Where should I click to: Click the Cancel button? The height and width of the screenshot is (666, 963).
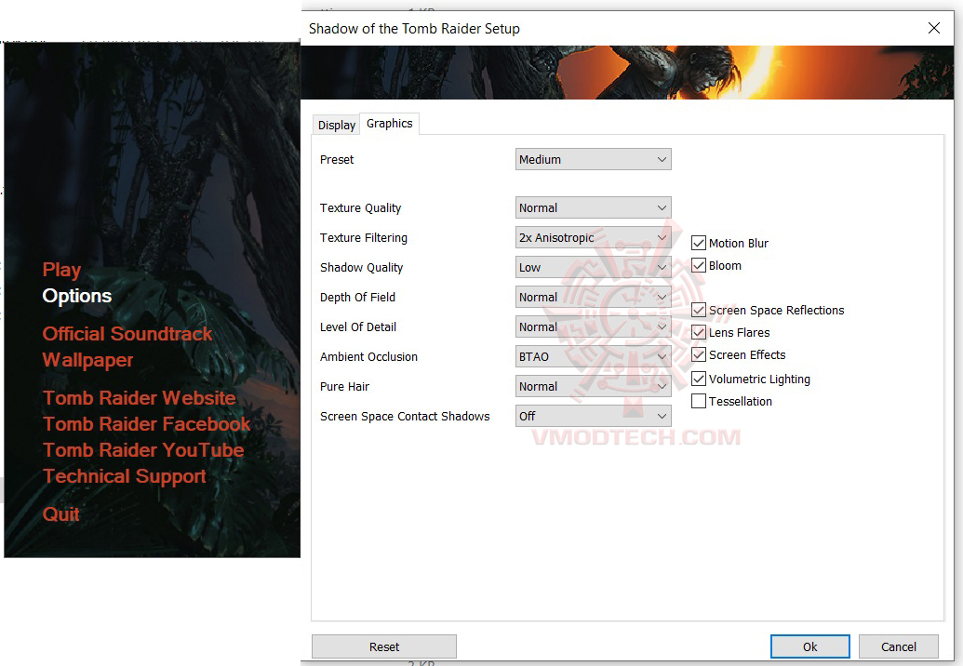[x=899, y=647]
